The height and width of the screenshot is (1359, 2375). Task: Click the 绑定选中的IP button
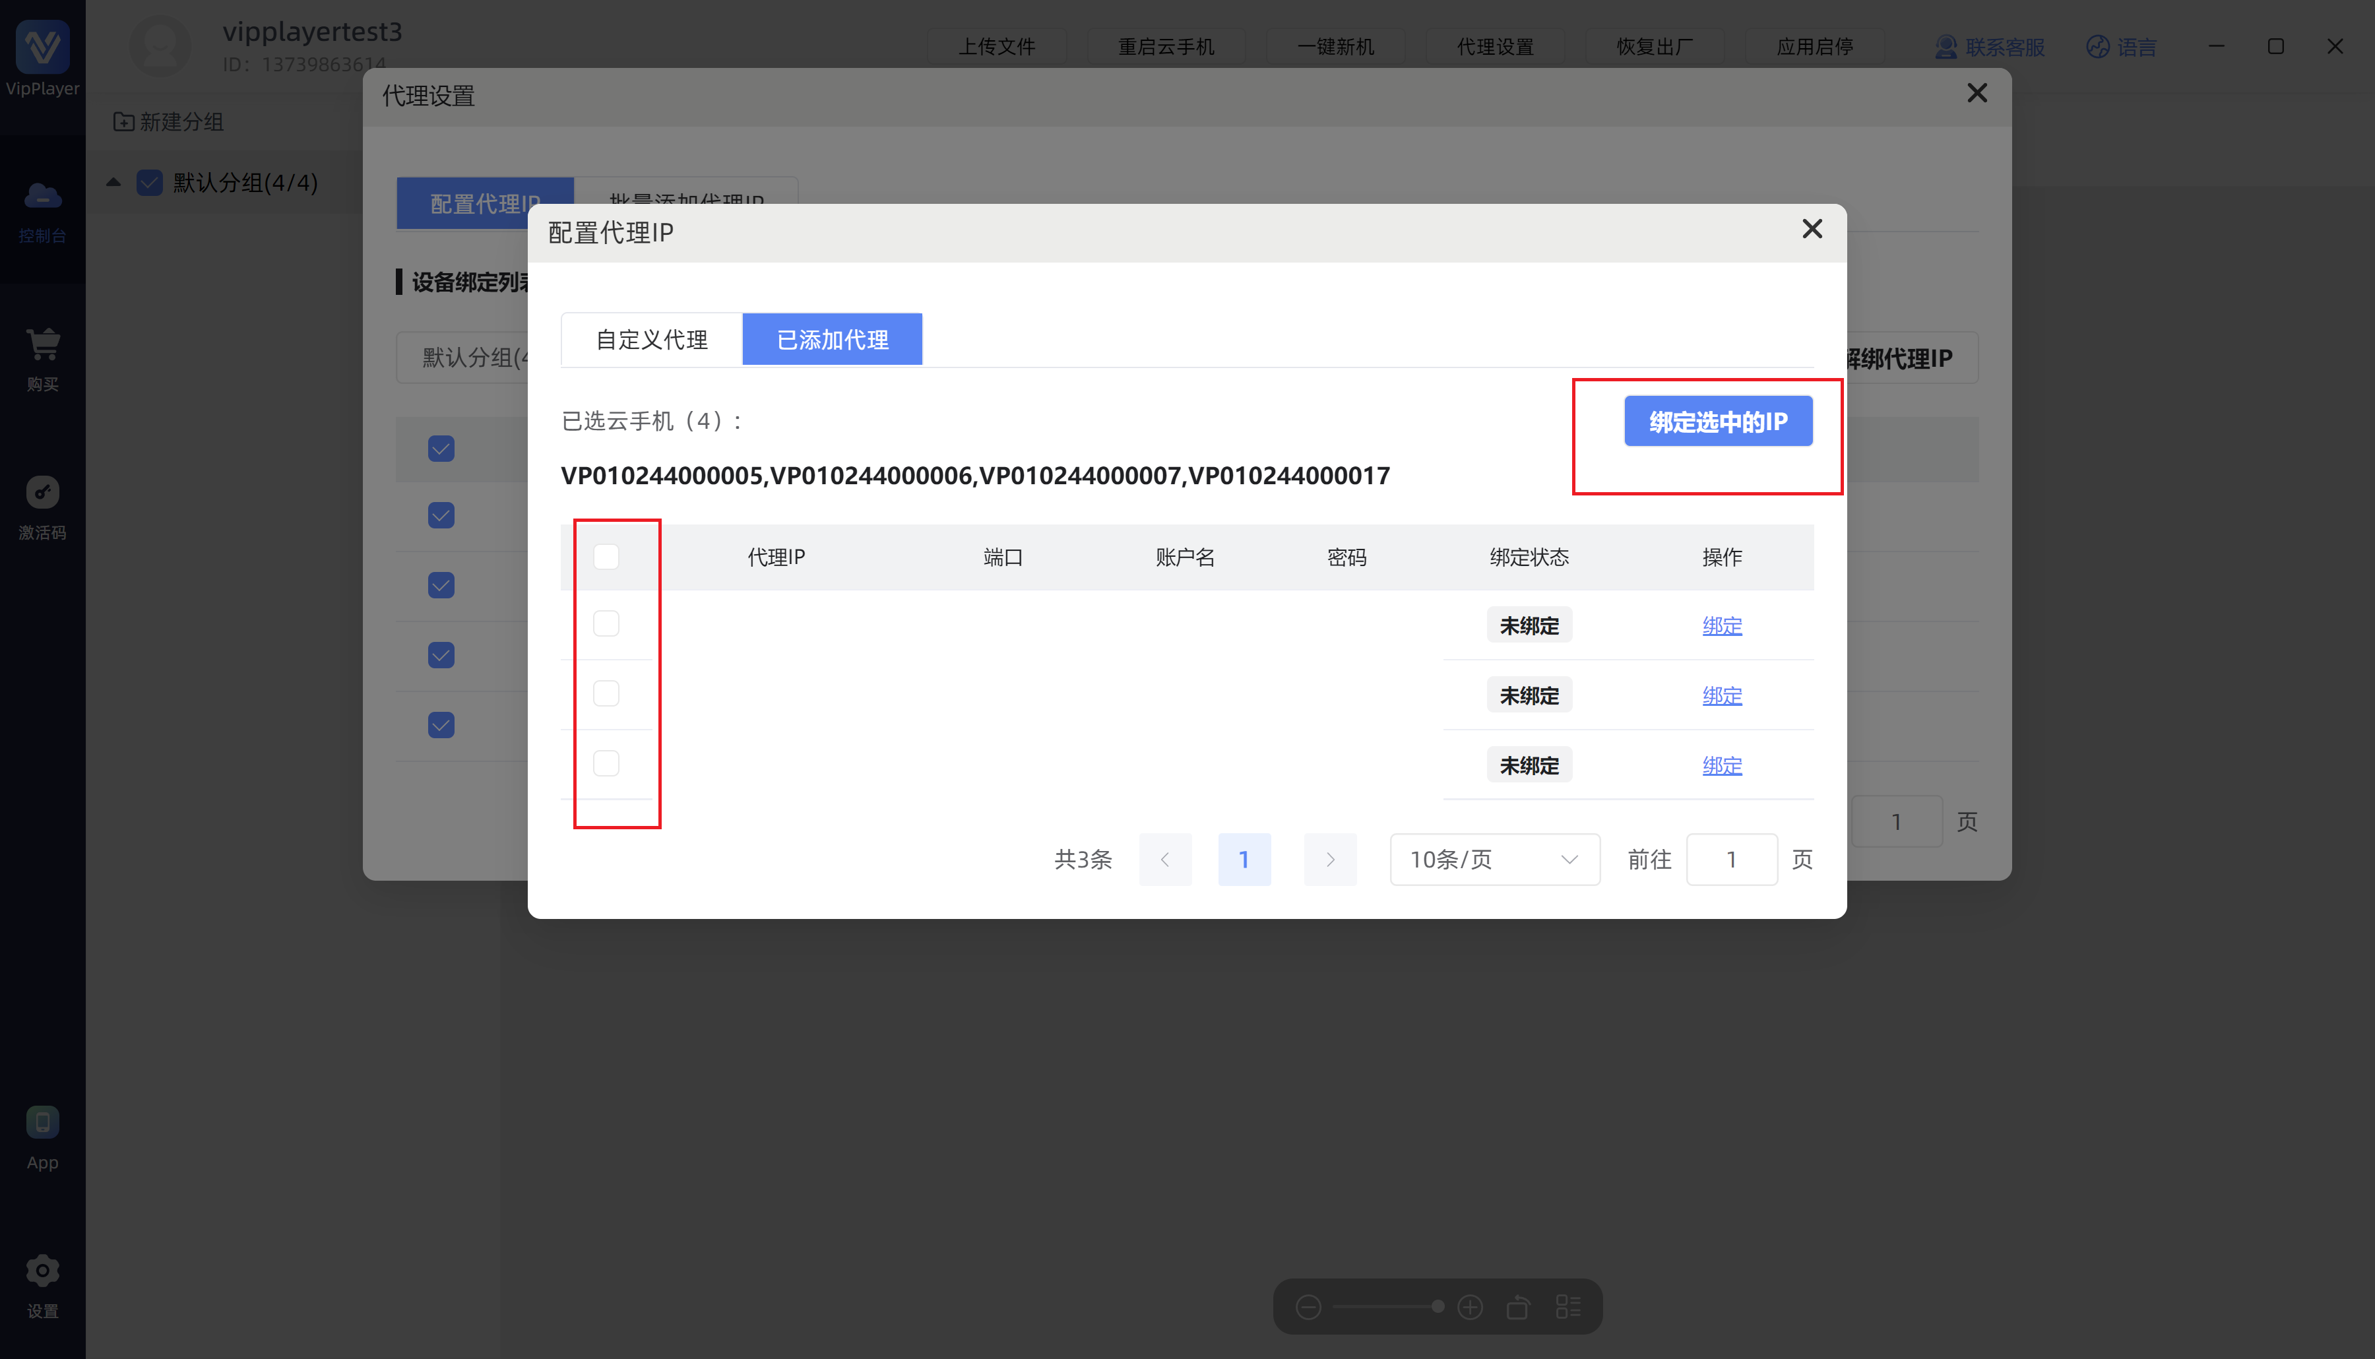coord(1717,422)
